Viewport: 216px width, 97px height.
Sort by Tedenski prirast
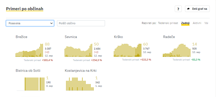pyautogui.click(x=168, y=23)
